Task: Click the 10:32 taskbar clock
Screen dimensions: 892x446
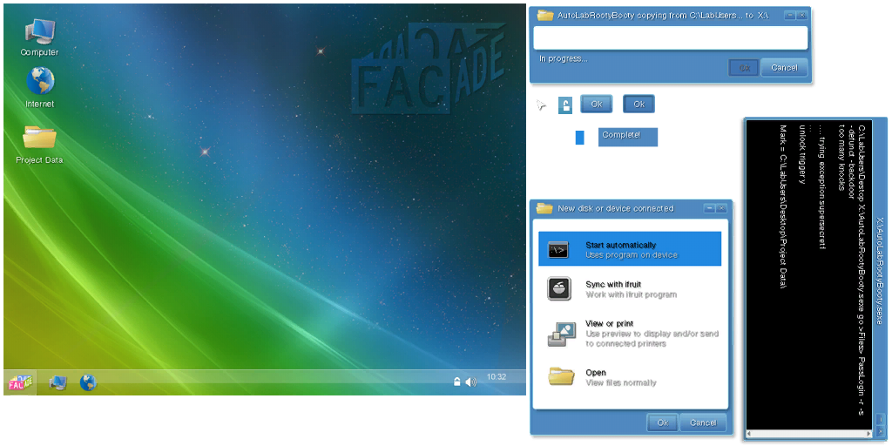Action: (x=496, y=377)
